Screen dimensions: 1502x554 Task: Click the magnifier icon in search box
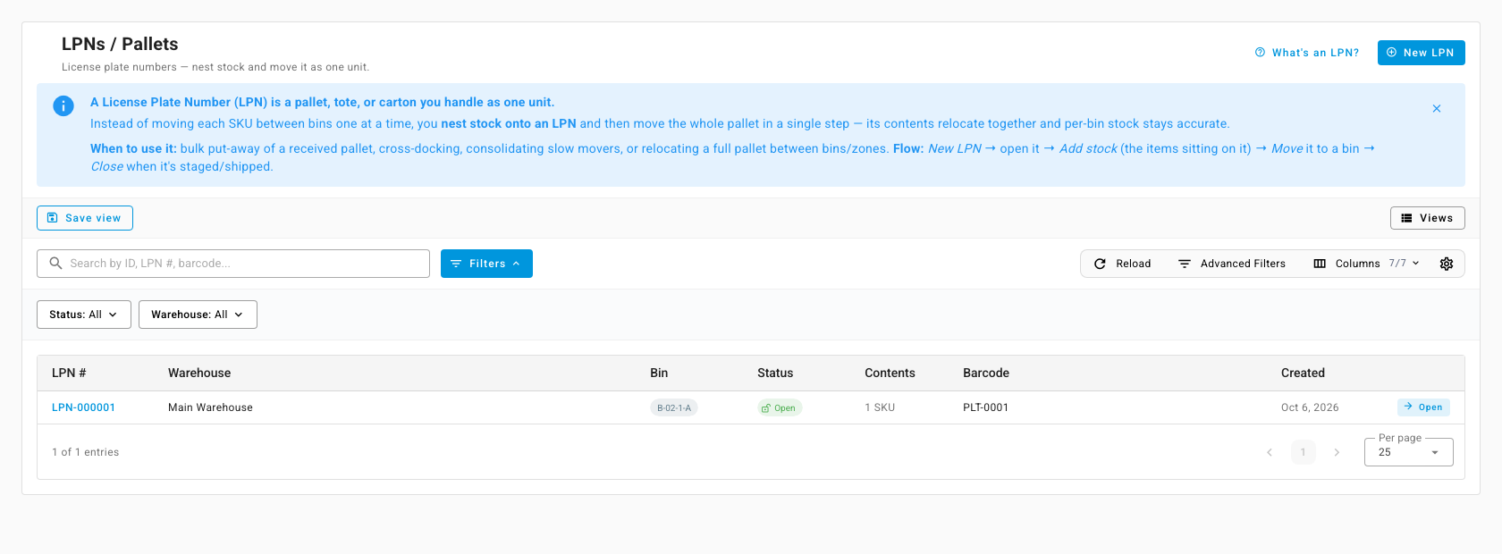(x=55, y=264)
